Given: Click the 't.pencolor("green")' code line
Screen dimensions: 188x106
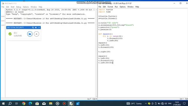Looking at the screenshot, I should tap(109, 27).
